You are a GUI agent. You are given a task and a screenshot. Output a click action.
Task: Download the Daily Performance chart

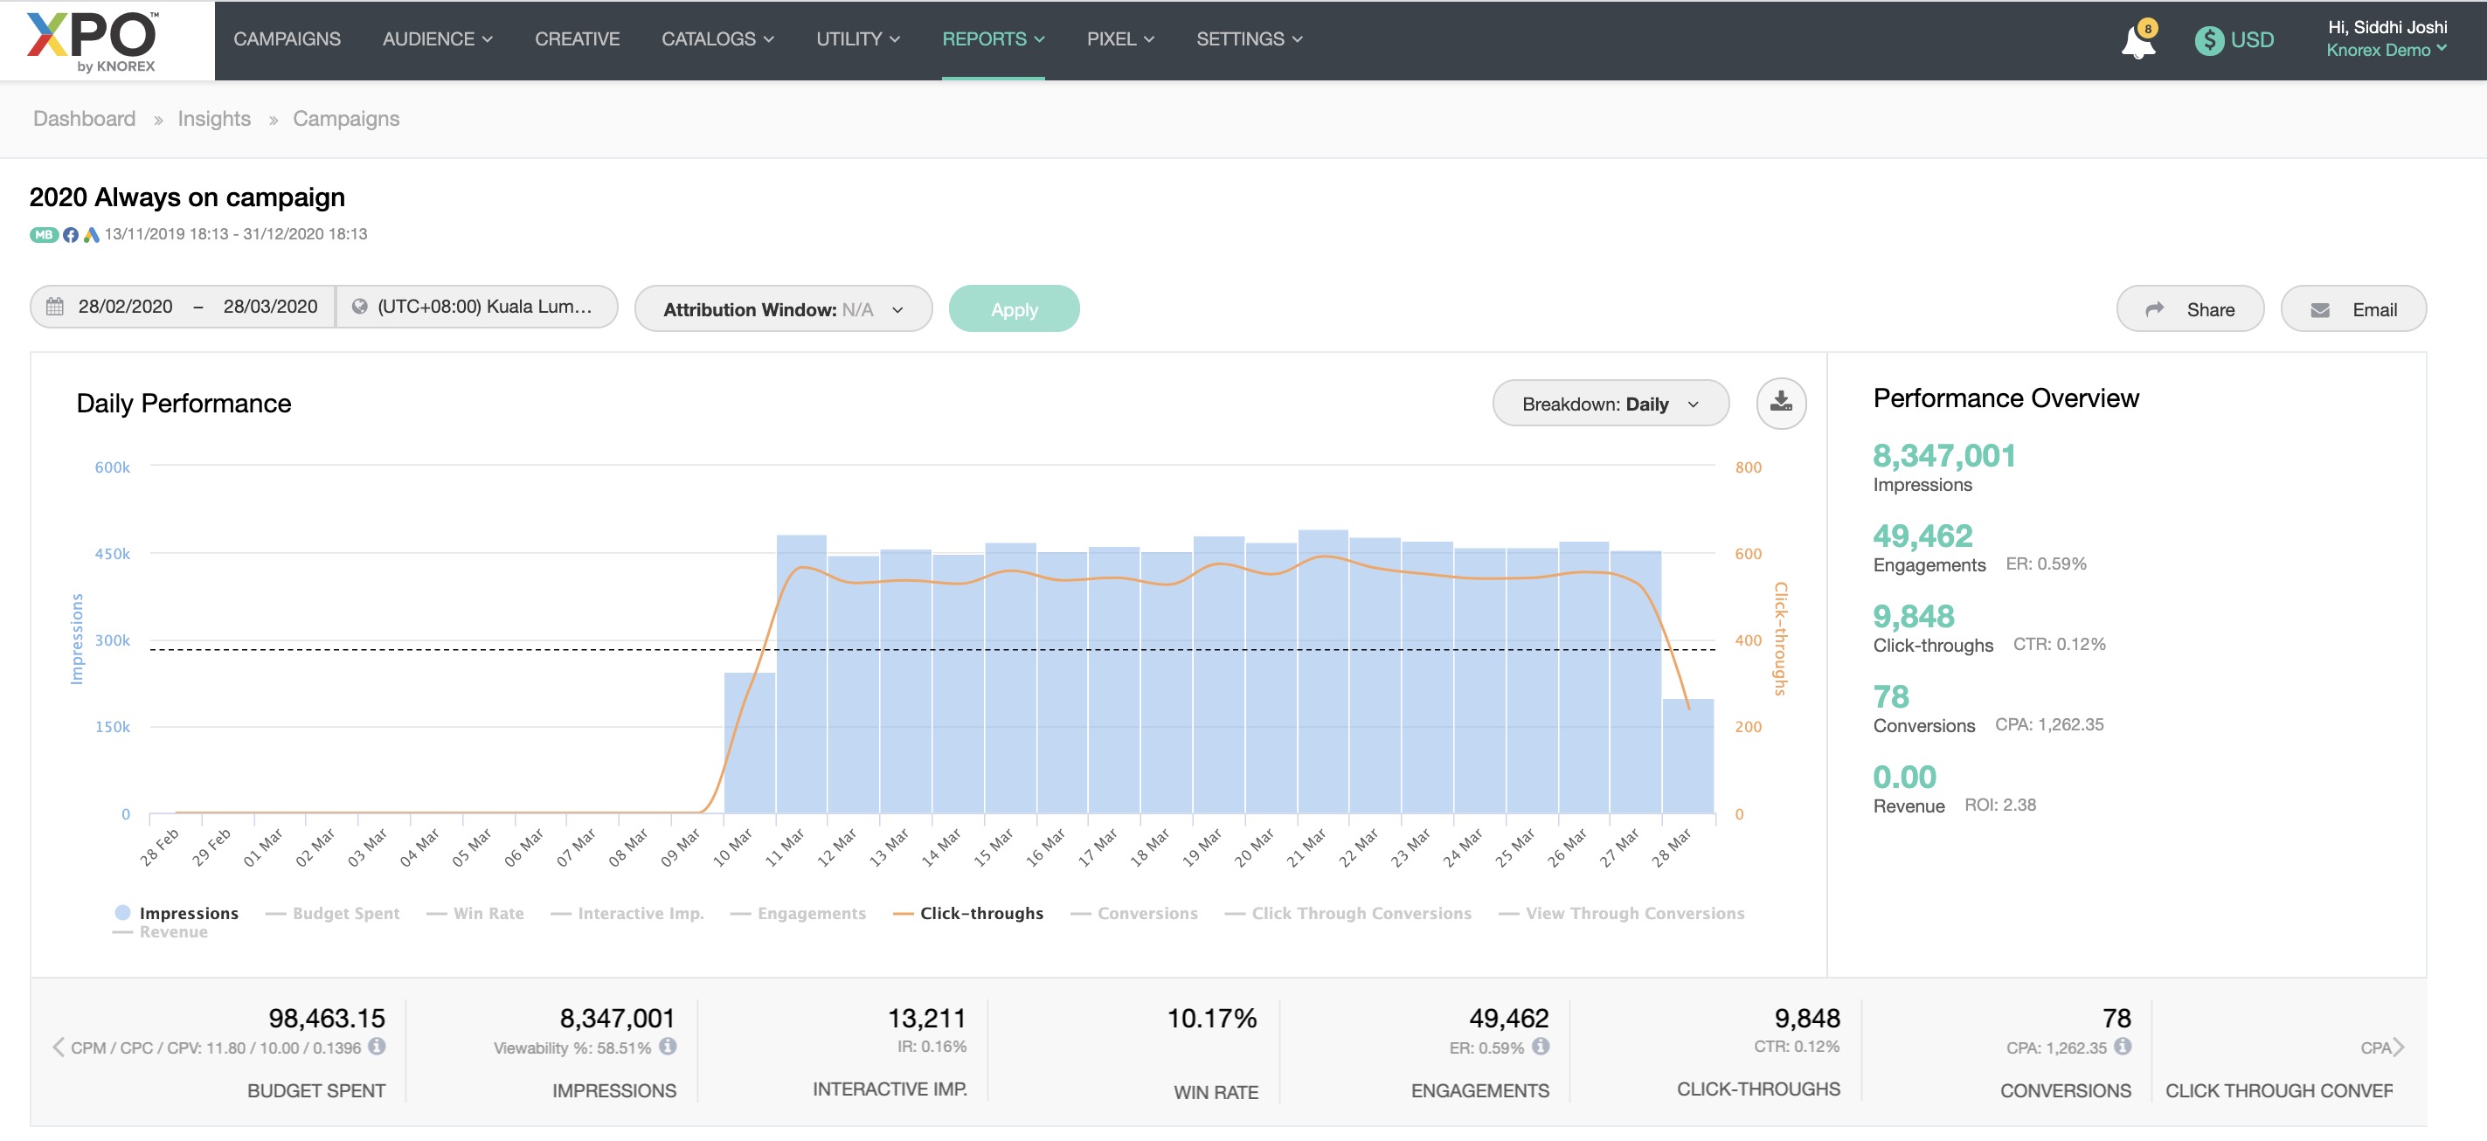coord(1780,403)
